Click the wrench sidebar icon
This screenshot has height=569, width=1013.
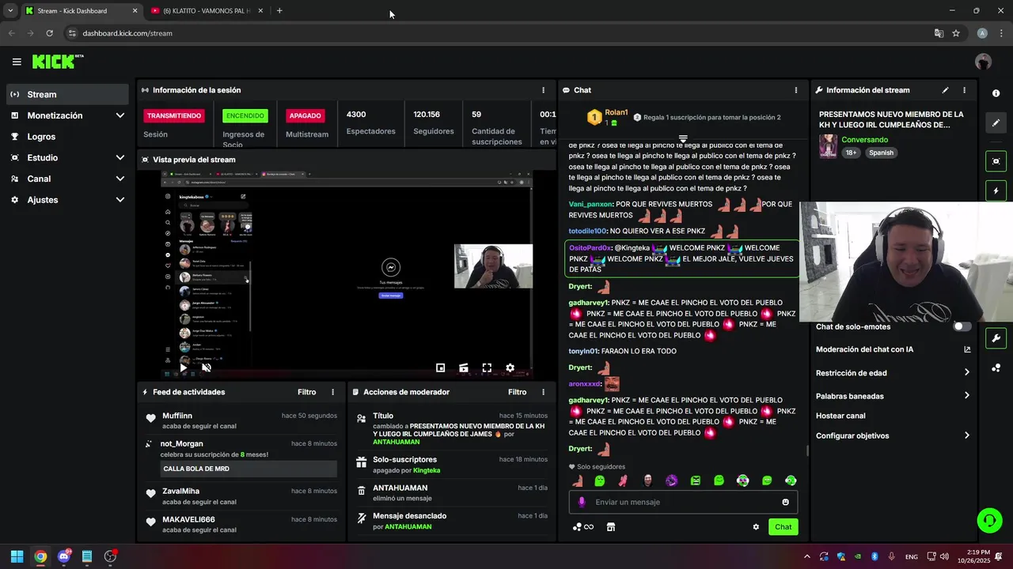(996, 338)
